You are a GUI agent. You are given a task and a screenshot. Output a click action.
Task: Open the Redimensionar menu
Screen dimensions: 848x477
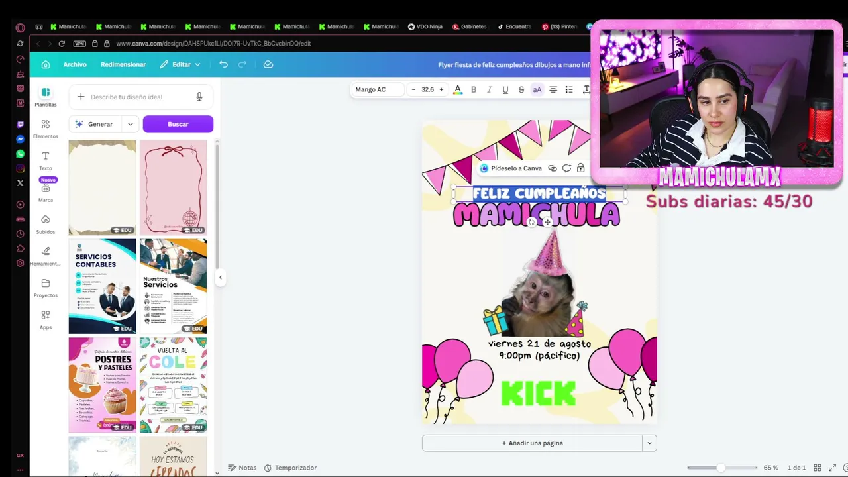tap(123, 64)
